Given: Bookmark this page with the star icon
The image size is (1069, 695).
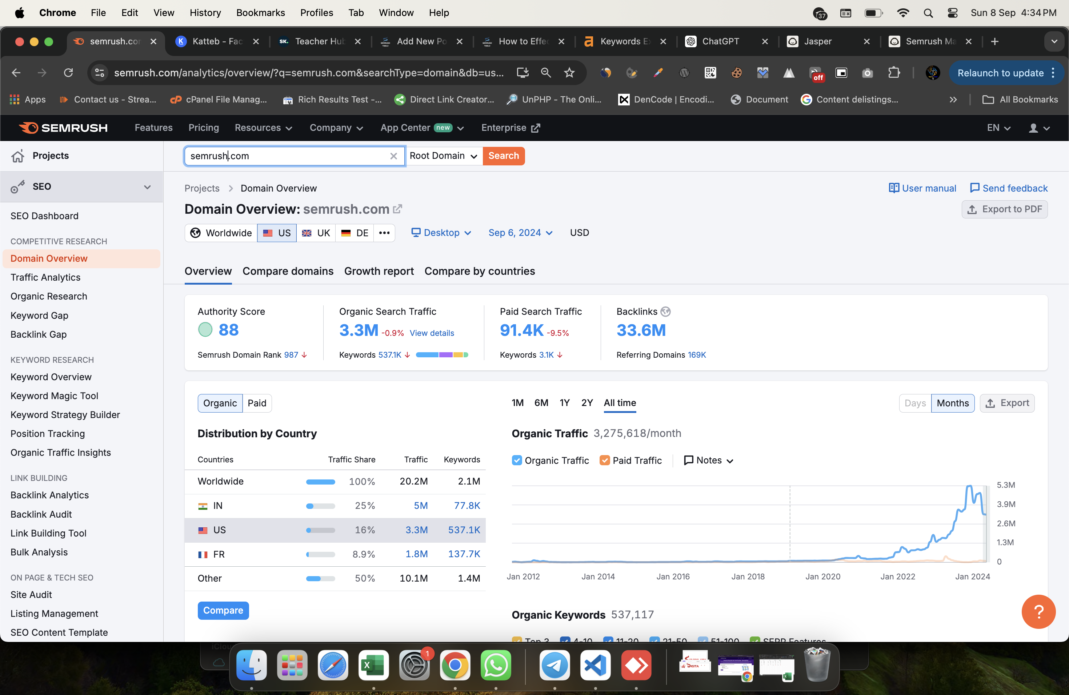Looking at the screenshot, I should click(569, 73).
